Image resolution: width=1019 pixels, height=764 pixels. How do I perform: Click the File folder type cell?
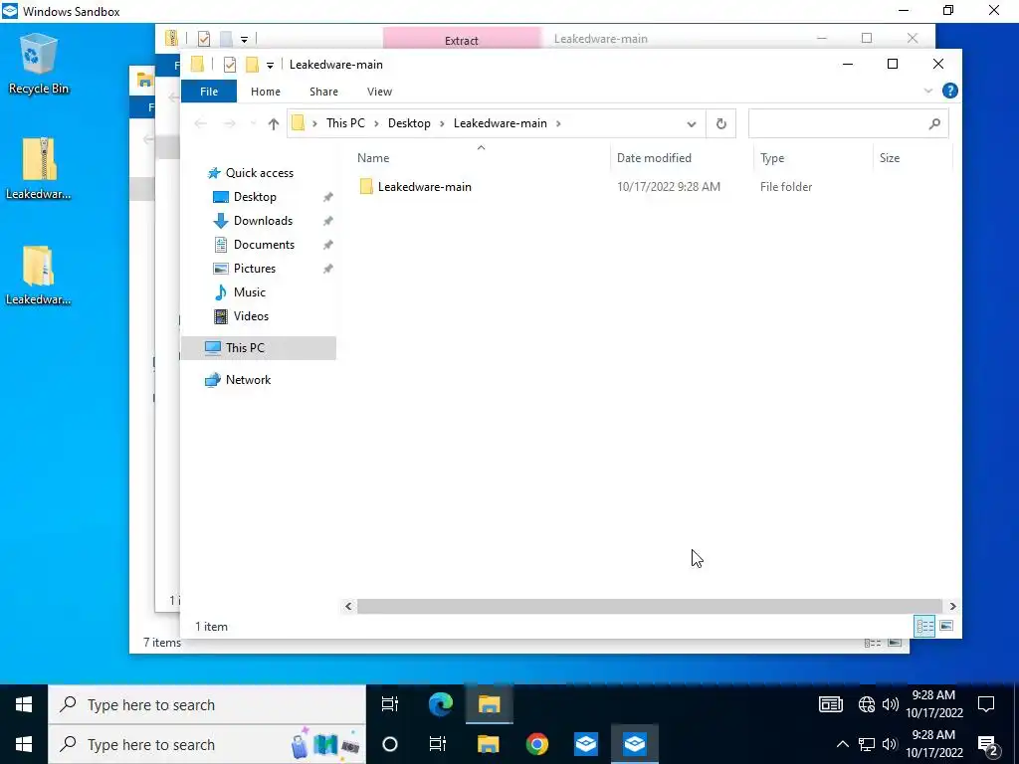786,187
